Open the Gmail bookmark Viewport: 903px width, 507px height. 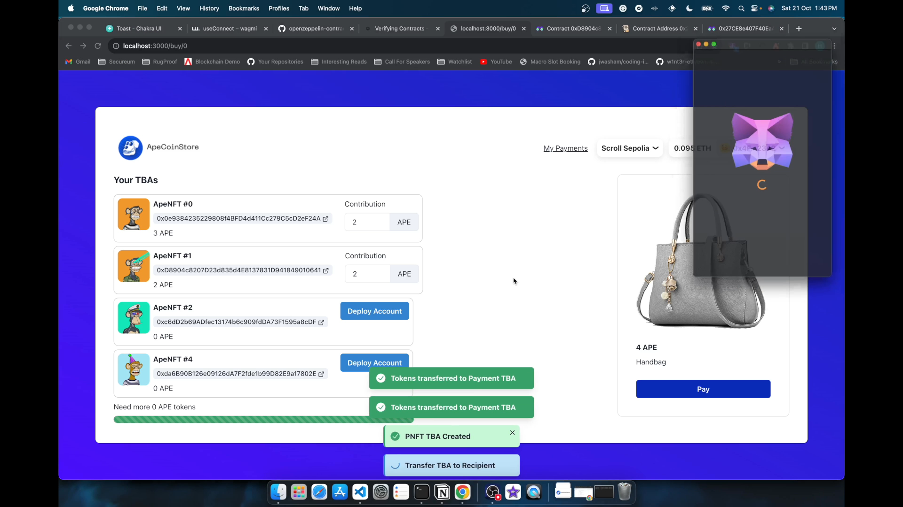pos(78,61)
